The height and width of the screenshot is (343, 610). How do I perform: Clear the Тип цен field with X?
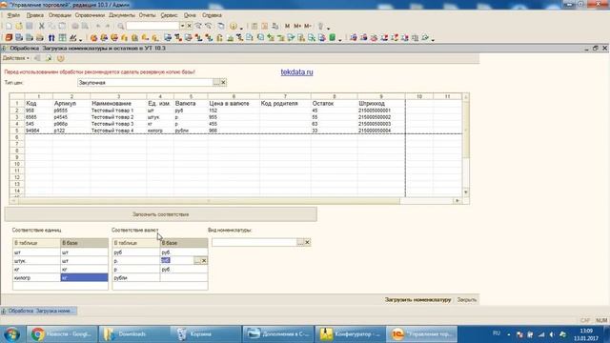point(223,83)
